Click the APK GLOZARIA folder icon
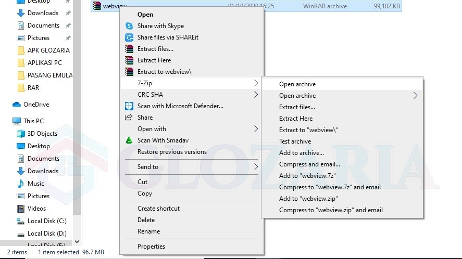This screenshot has width=462, height=259. [21, 50]
